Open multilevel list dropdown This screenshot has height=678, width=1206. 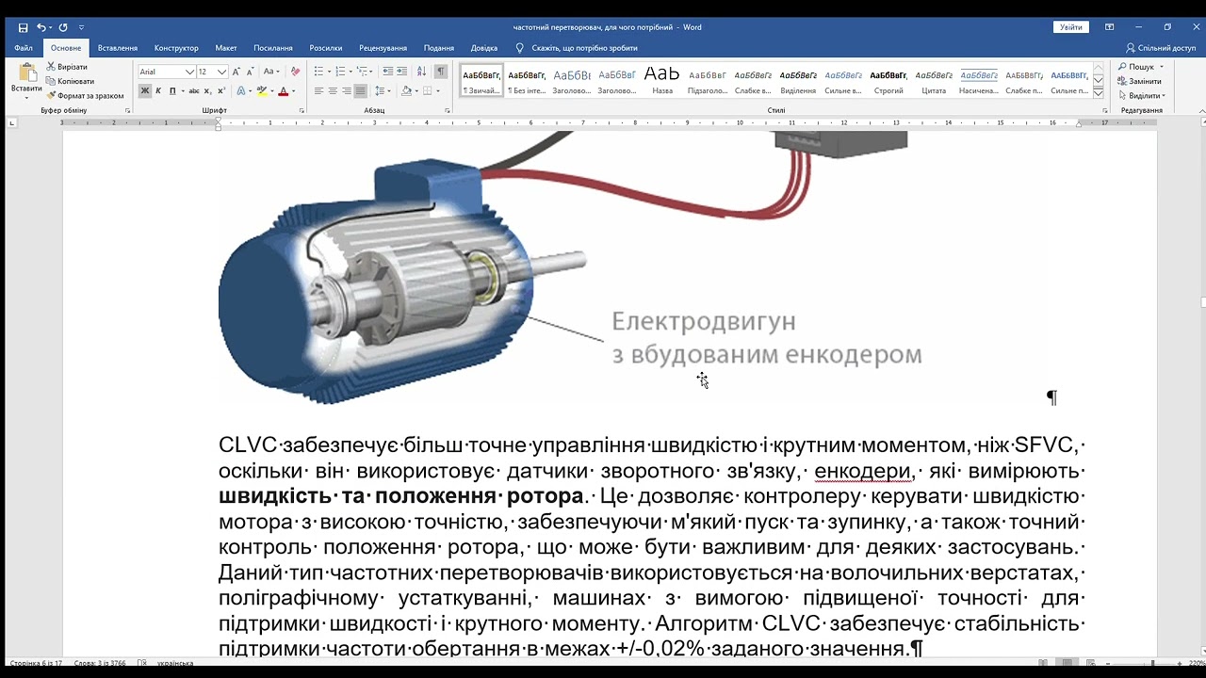372,72
